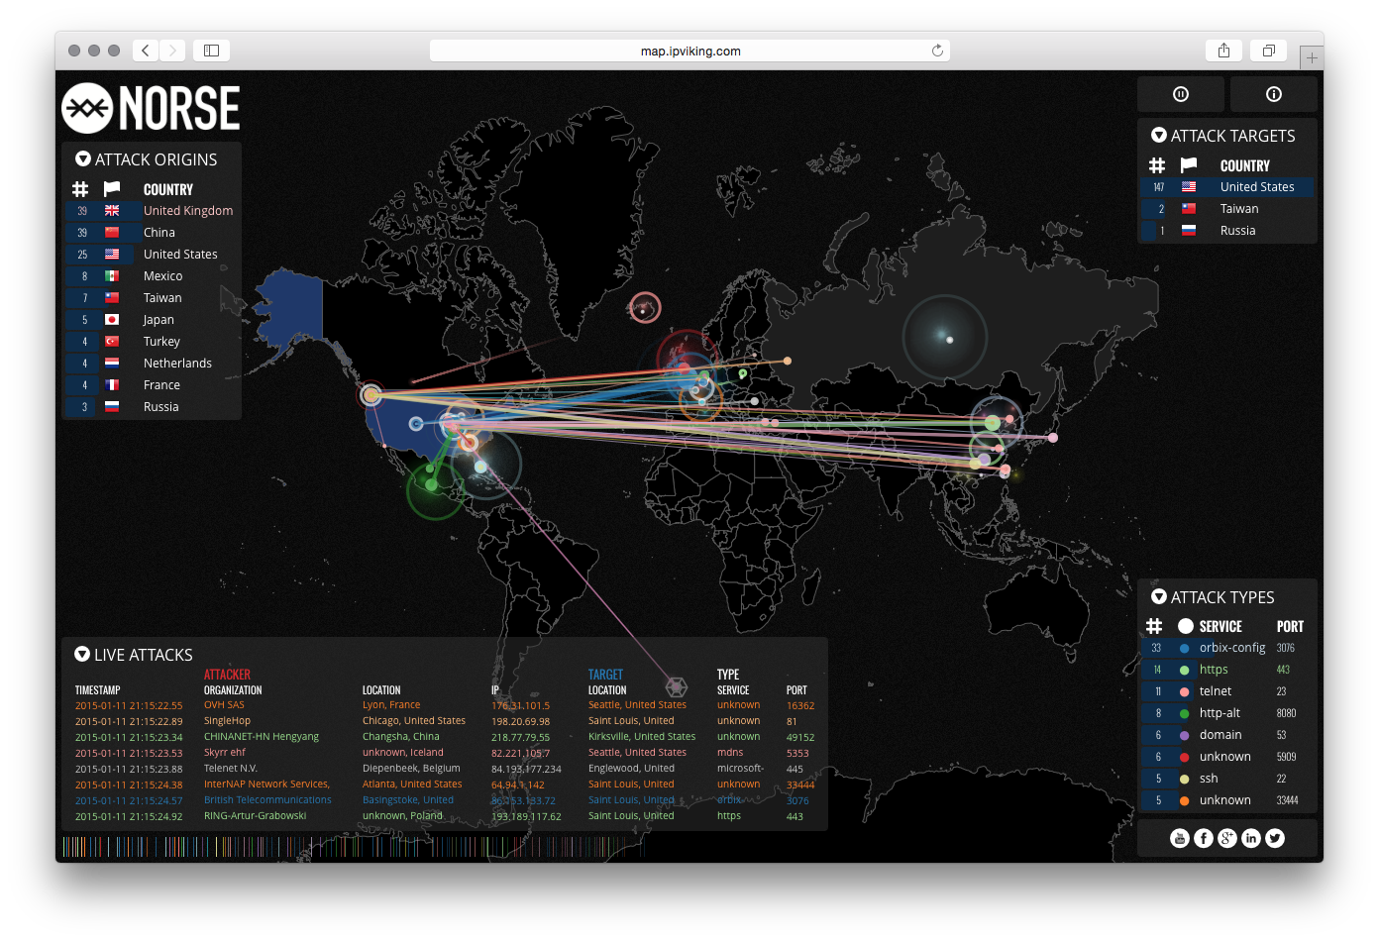The width and height of the screenshot is (1379, 942).
Task: Click the Twitter icon at bottom right
Action: (x=1274, y=837)
